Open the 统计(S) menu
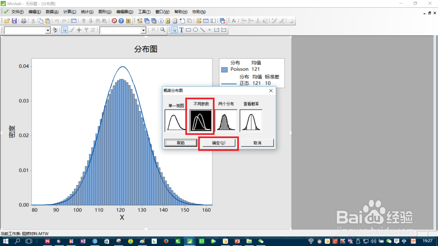The image size is (438, 246). (x=87, y=12)
